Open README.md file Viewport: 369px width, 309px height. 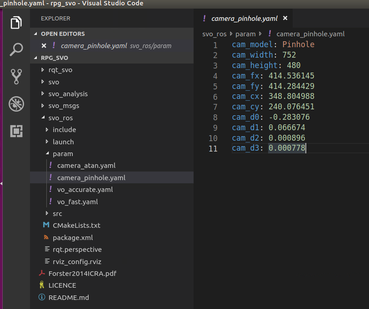click(x=69, y=298)
